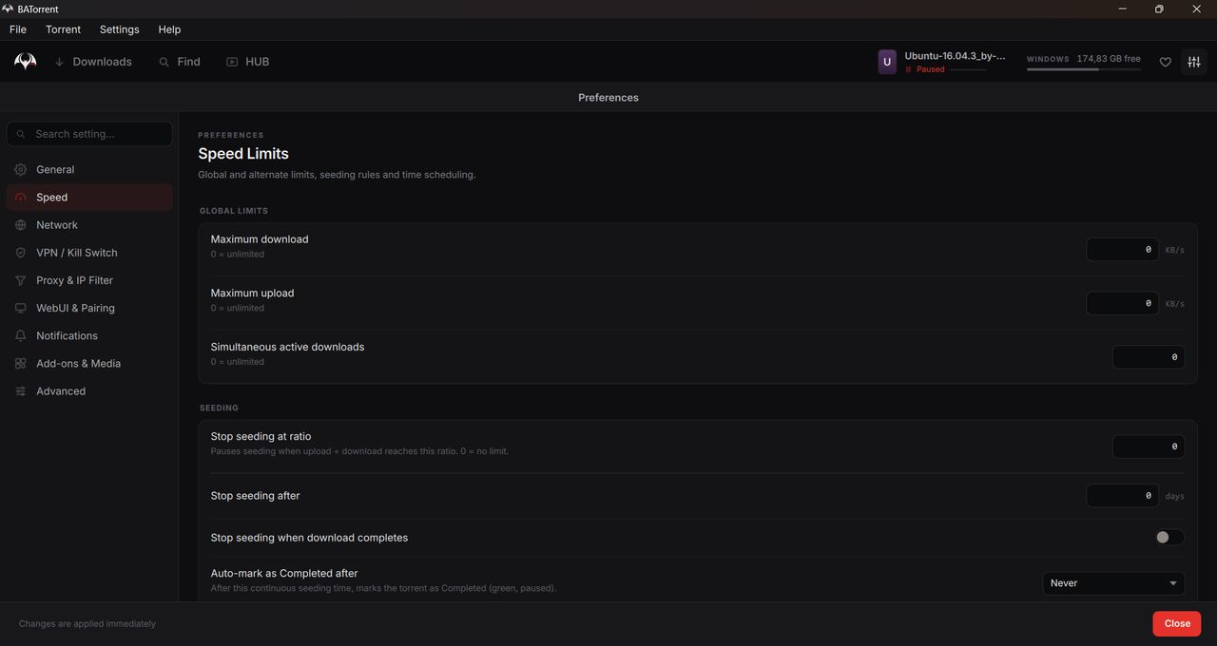Click the Maximum download KB/s field

tap(1123, 250)
